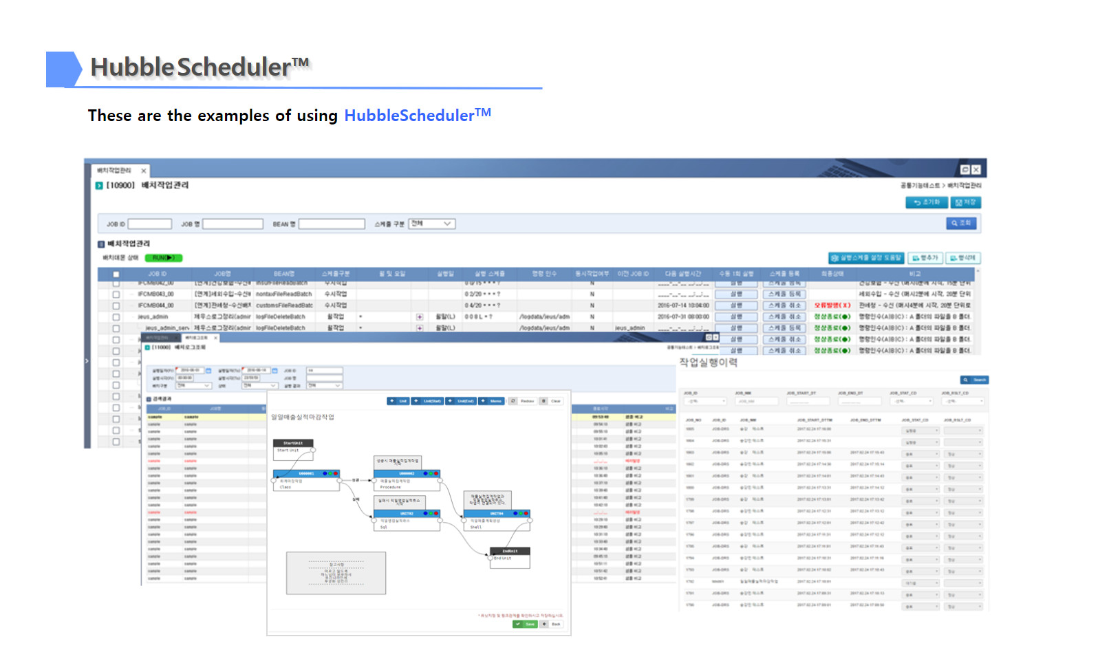
Task: Click the green dot on node UNIT04
Action: coord(521,514)
